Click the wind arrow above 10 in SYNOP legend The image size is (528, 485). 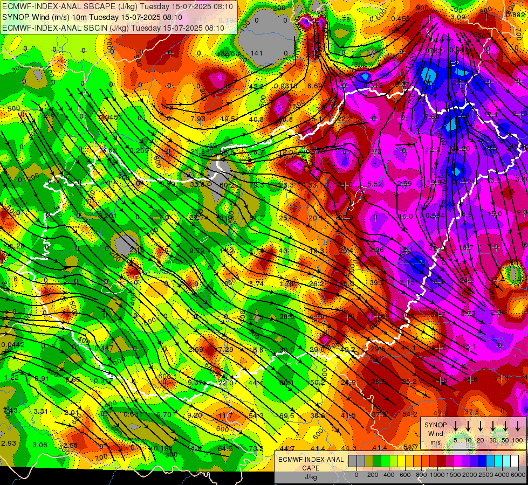(468, 426)
